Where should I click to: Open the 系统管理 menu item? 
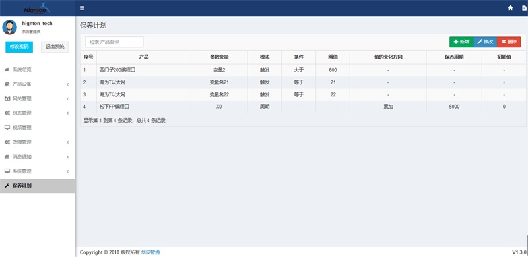tap(38, 171)
